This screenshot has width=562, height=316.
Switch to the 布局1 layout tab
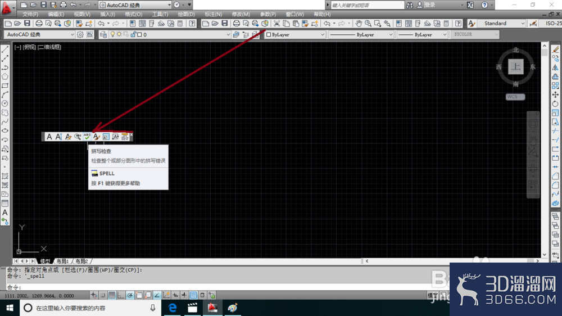pos(62,261)
